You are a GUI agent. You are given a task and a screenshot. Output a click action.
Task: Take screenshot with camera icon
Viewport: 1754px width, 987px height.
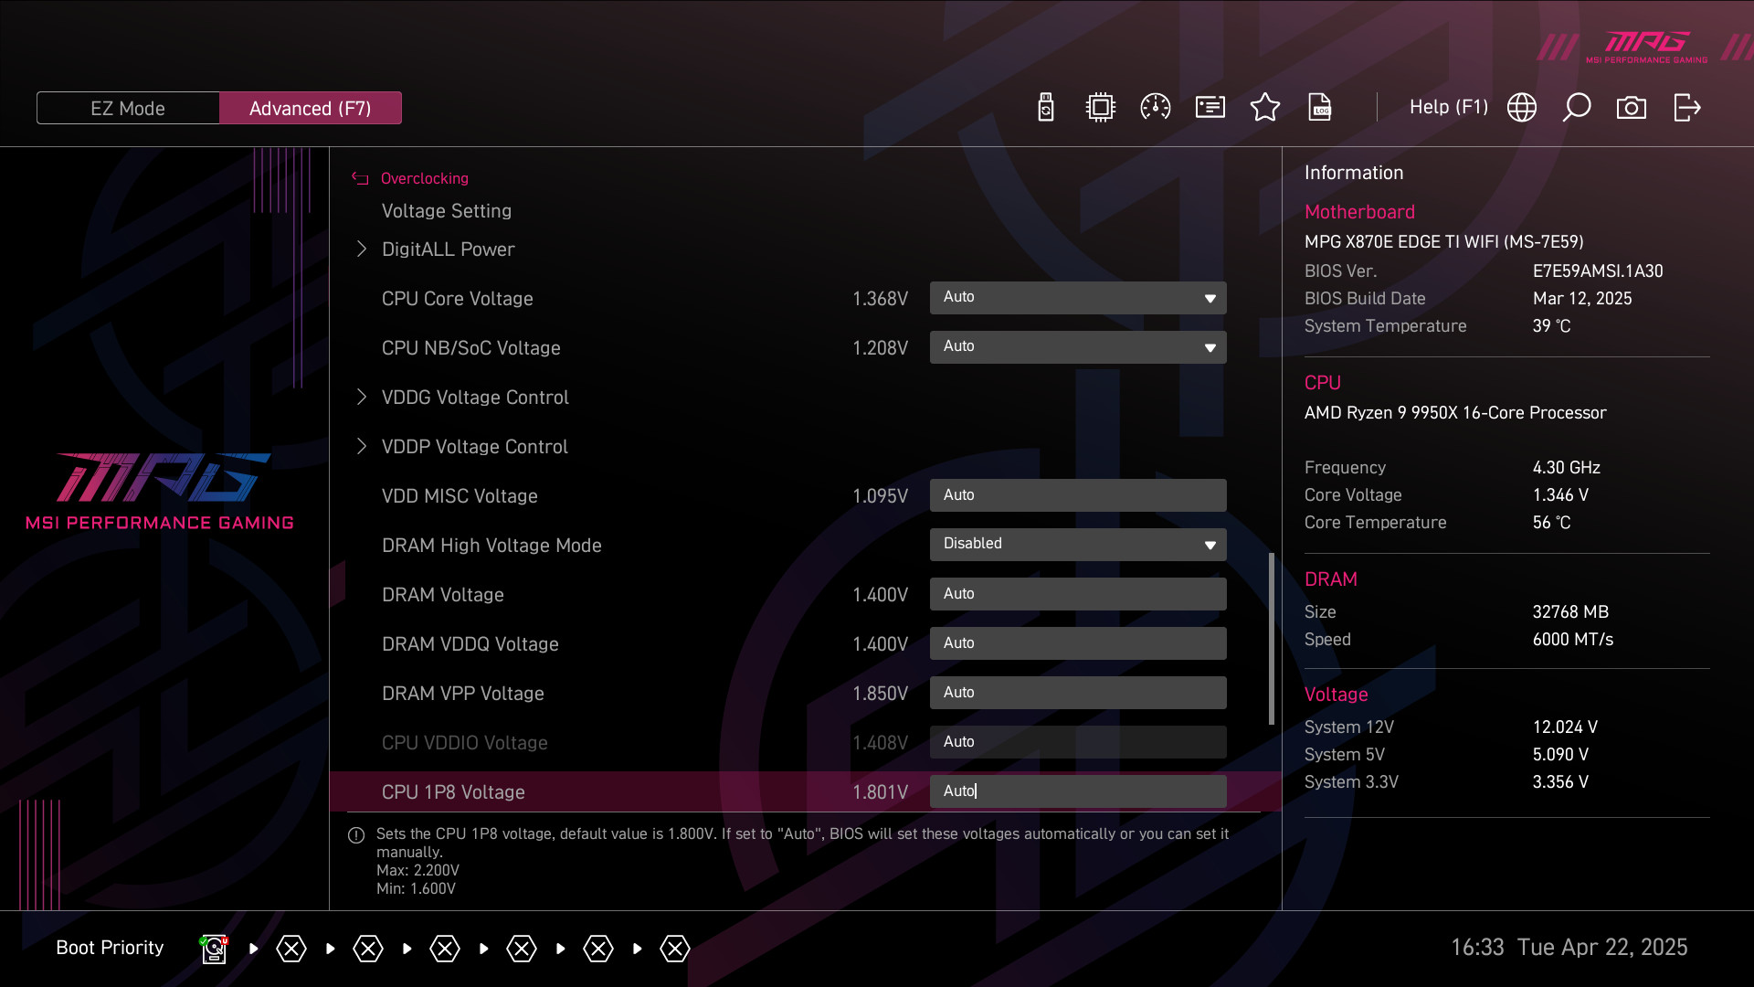1632,107
